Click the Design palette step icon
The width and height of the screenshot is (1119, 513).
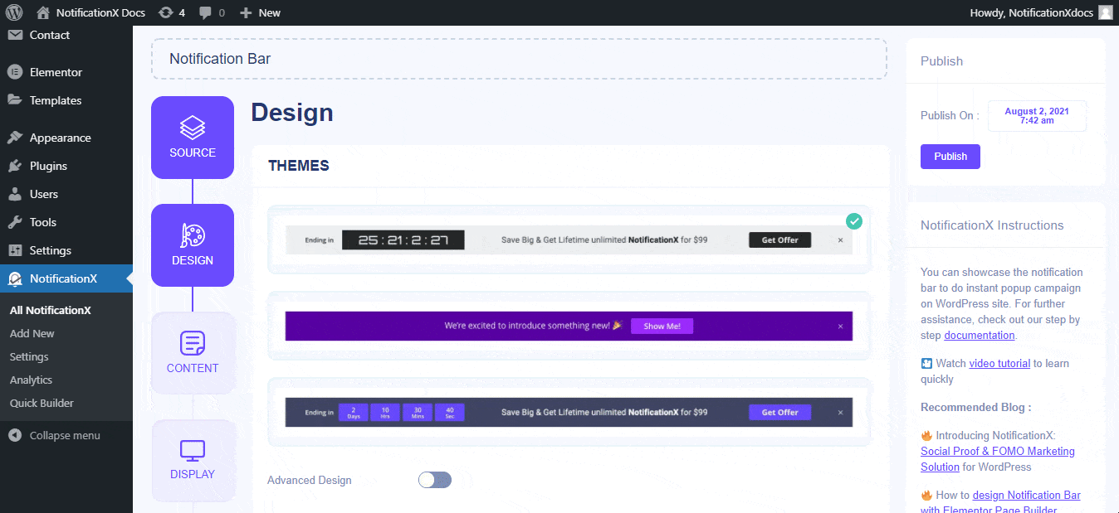[193, 235]
